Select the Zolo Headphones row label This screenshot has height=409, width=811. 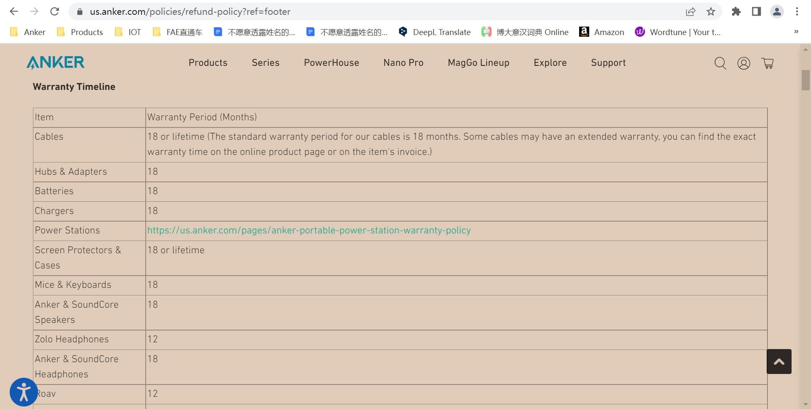tap(72, 339)
